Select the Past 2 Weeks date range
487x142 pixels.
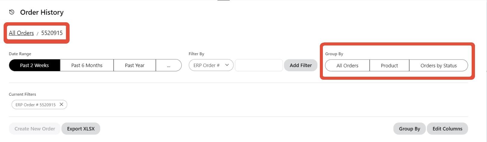click(34, 65)
